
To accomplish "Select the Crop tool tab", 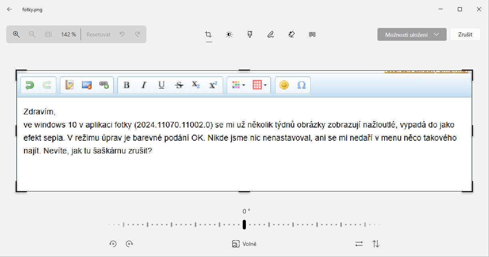I will pos(208,34).
